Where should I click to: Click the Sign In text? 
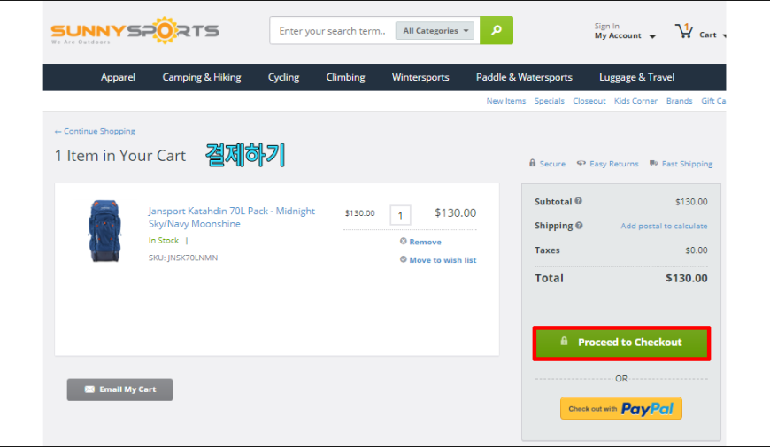(x=607, y=26)
